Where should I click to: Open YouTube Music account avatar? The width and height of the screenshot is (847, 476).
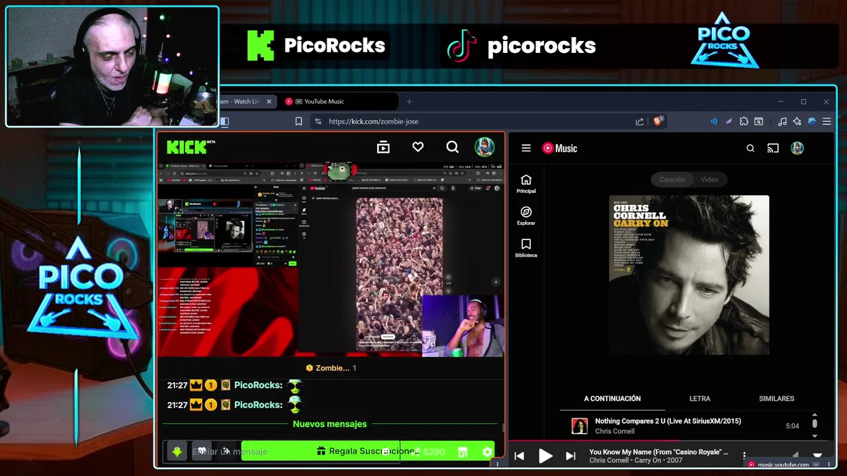click(x=797, y=148)
